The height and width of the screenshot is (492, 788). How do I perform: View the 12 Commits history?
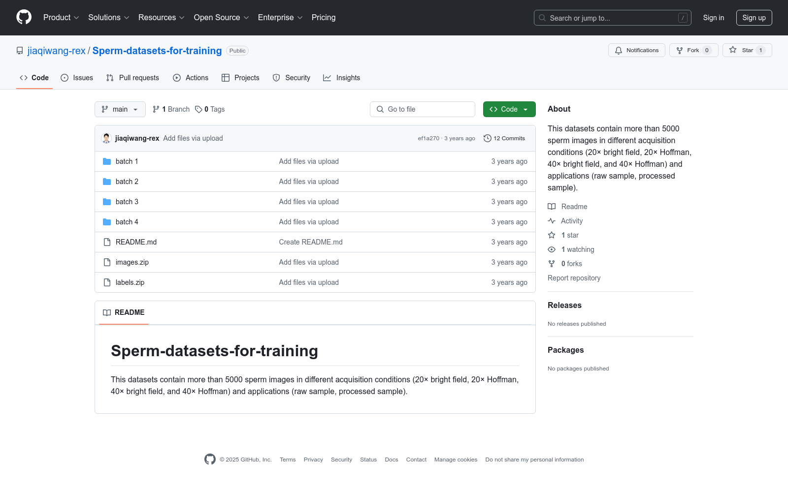point(504,138)
